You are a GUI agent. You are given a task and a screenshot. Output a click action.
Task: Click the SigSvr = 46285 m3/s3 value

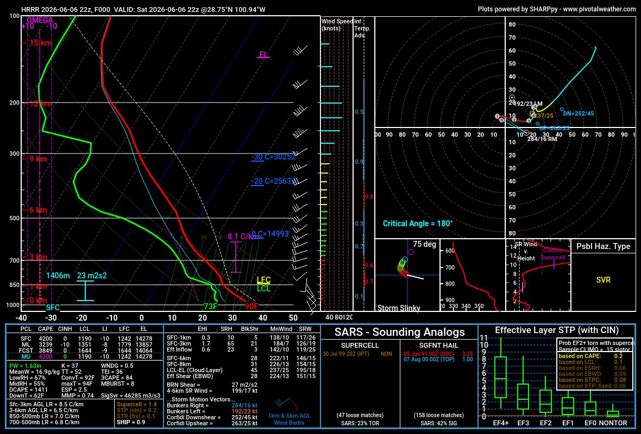pos(131,395)
